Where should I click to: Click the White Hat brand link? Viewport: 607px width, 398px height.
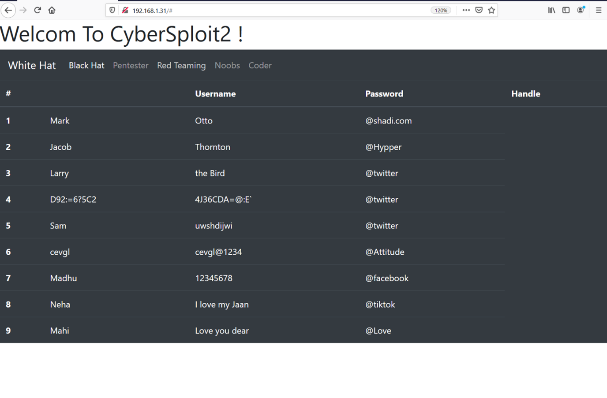[x=32, y=66]
